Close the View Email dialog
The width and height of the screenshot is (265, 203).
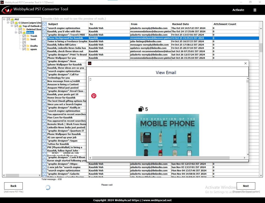(x=245, y=63)
